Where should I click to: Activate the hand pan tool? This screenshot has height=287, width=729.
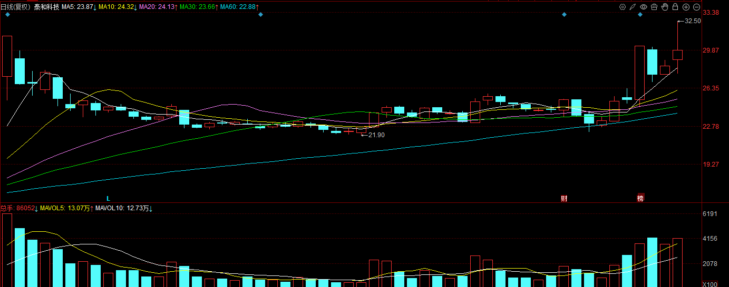[665, 7]
